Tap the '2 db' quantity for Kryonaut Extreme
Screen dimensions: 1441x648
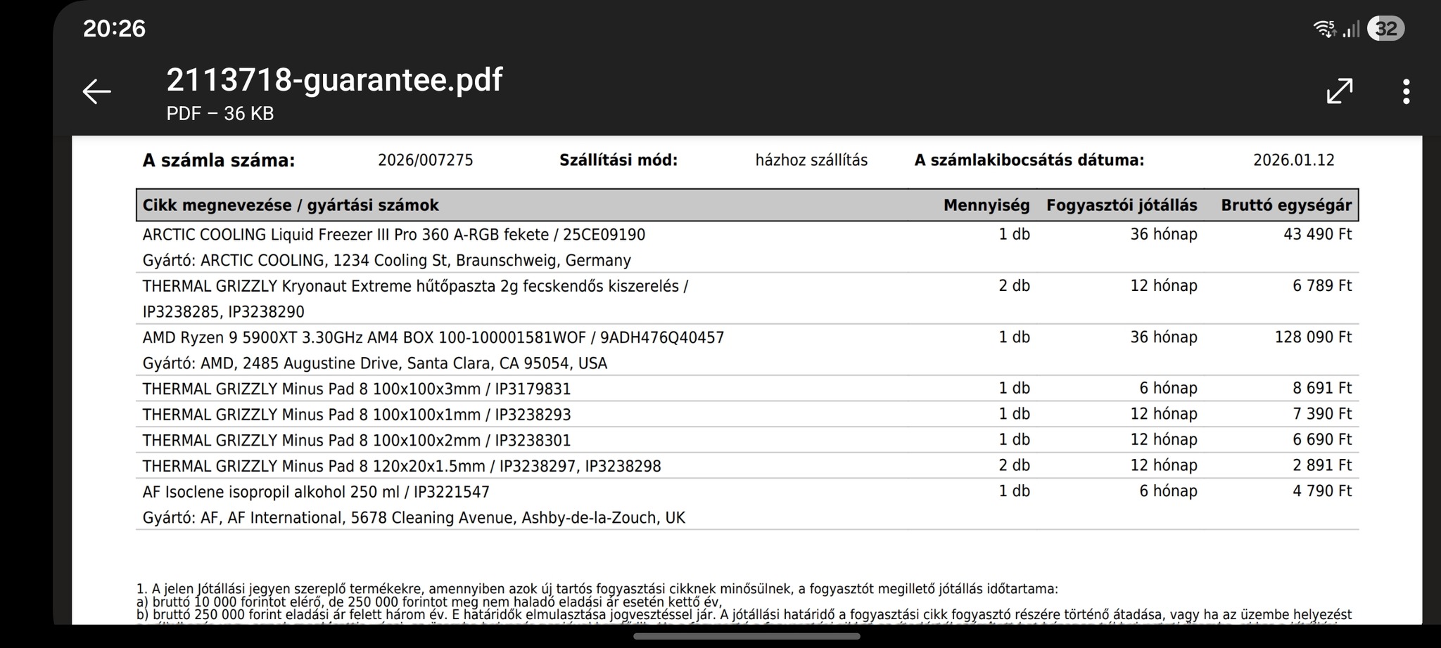[x=1014, y=286]
